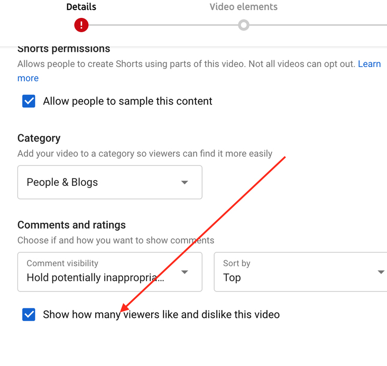387x366 pixels.
Task: Click the Comments and ratings heading
Action: [71, 225]
